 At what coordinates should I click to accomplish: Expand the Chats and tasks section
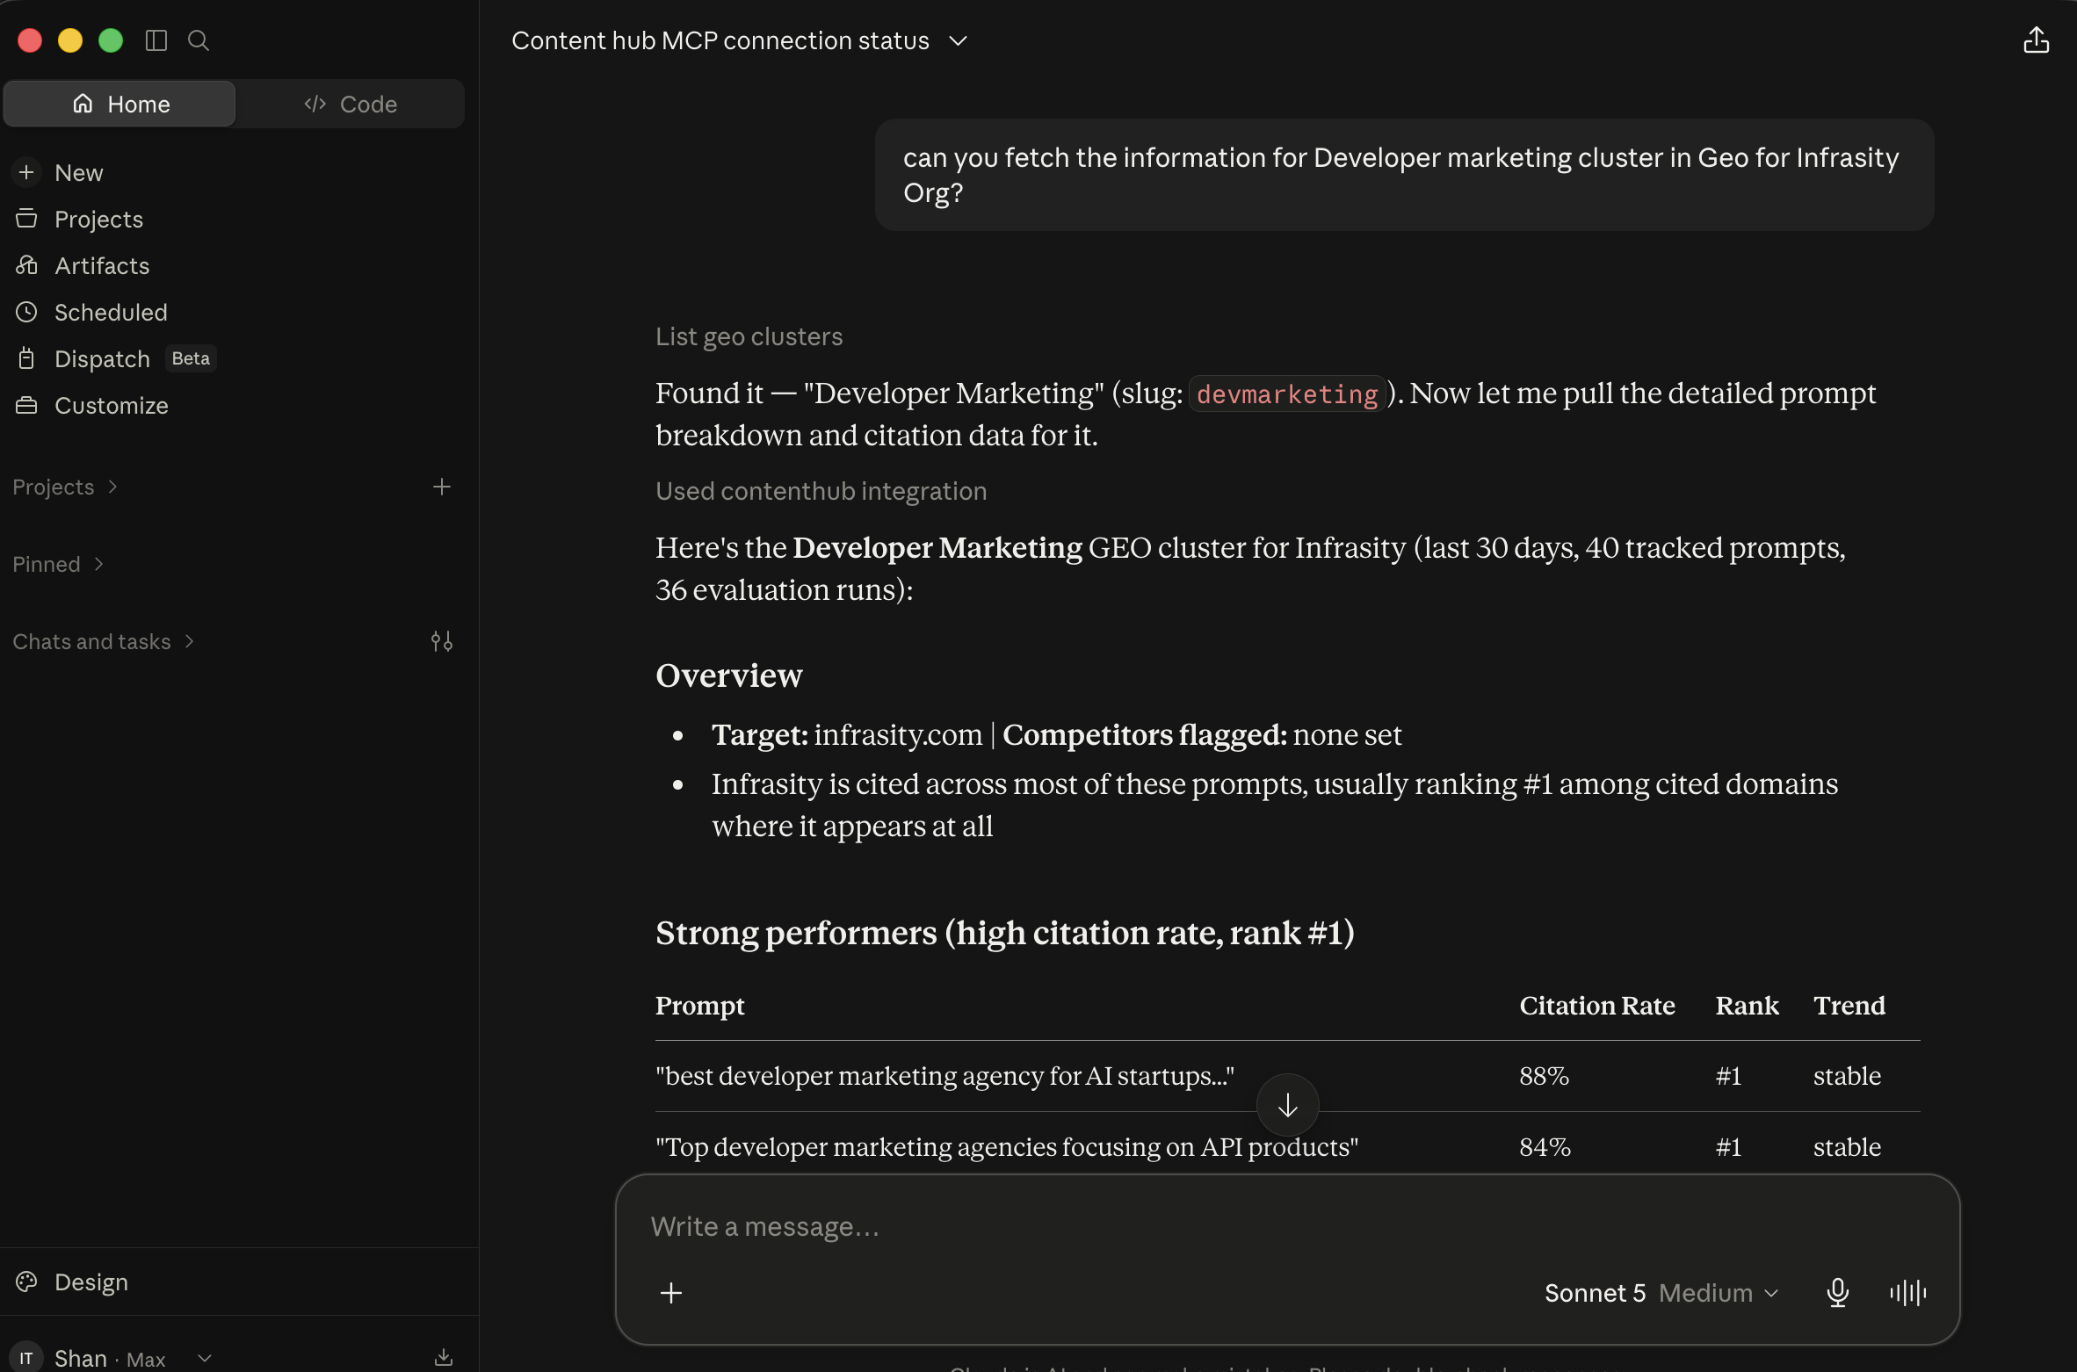(104, 641)
